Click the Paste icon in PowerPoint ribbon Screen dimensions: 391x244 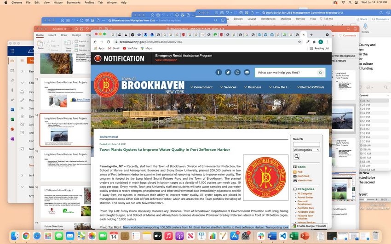40,43
